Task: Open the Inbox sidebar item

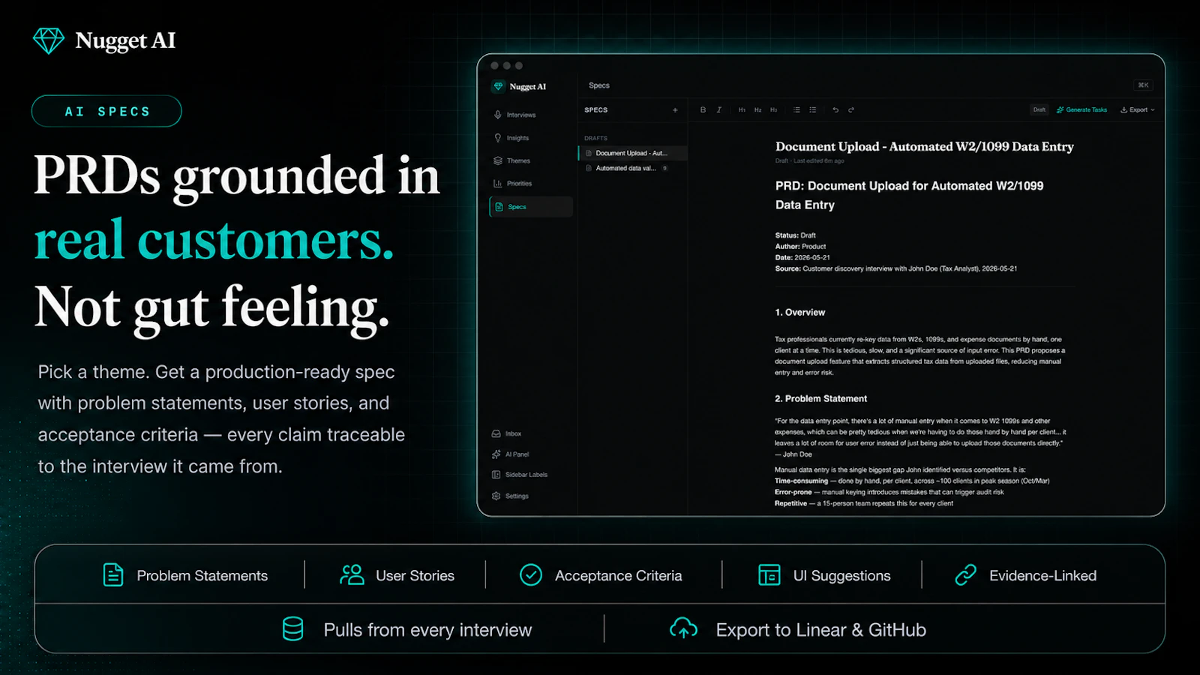Action: 507,433
